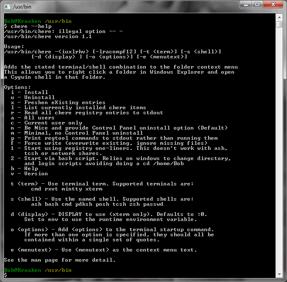This screenshot has height=282, width=287.
Task: Minimize the /usr/bin terminal window
Action: [246, 5]
